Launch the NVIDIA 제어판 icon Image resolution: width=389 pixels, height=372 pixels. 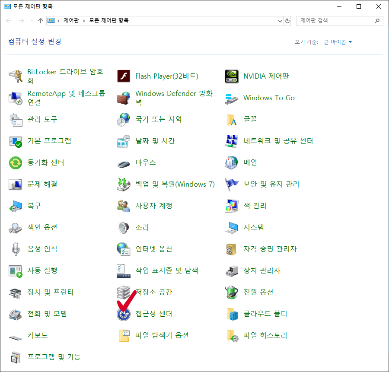click(232, 76)
